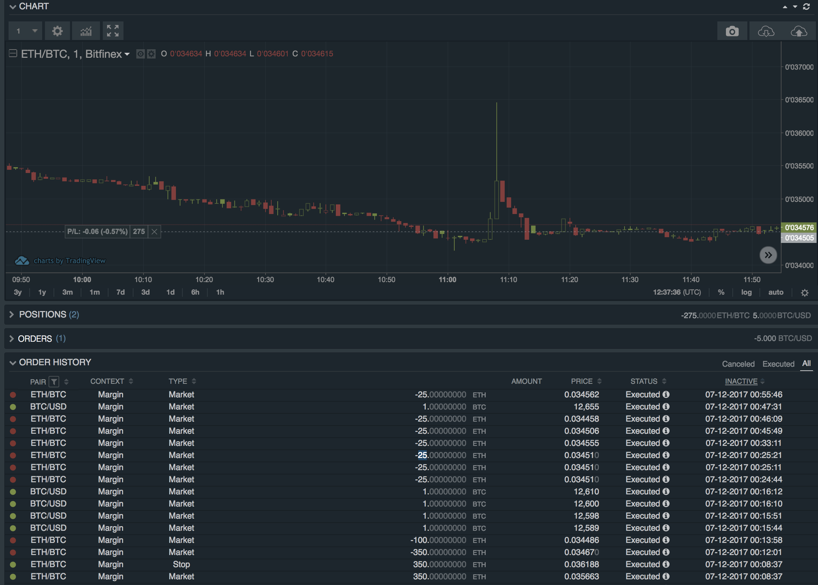Toggle log scale on chart
This screenshot has width=818, height=585.
746,292
